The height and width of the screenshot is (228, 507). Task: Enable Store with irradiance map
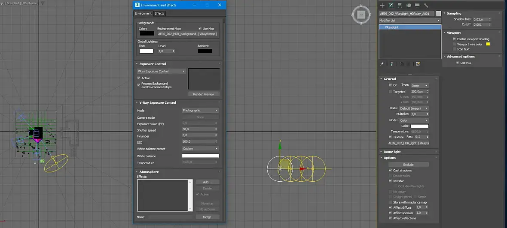tap(390, 202)
